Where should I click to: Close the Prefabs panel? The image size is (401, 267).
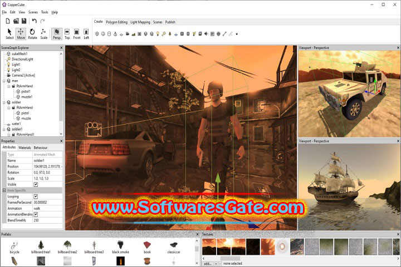click(197, 234)
